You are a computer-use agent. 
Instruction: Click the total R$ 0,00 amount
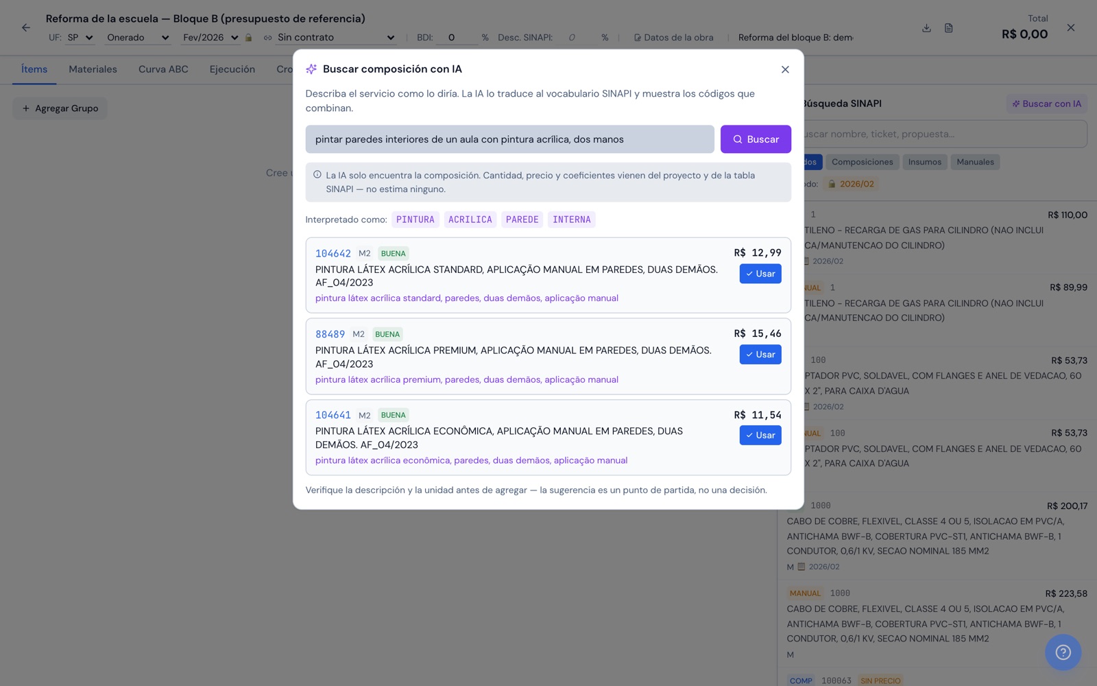click(x=1024, y=34)
